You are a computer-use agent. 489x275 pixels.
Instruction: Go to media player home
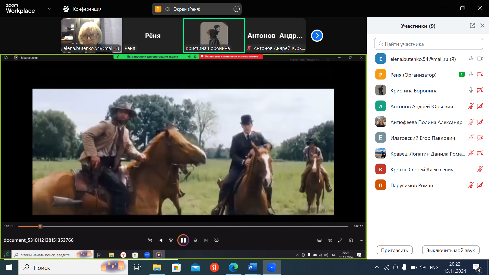coord(6,58)
